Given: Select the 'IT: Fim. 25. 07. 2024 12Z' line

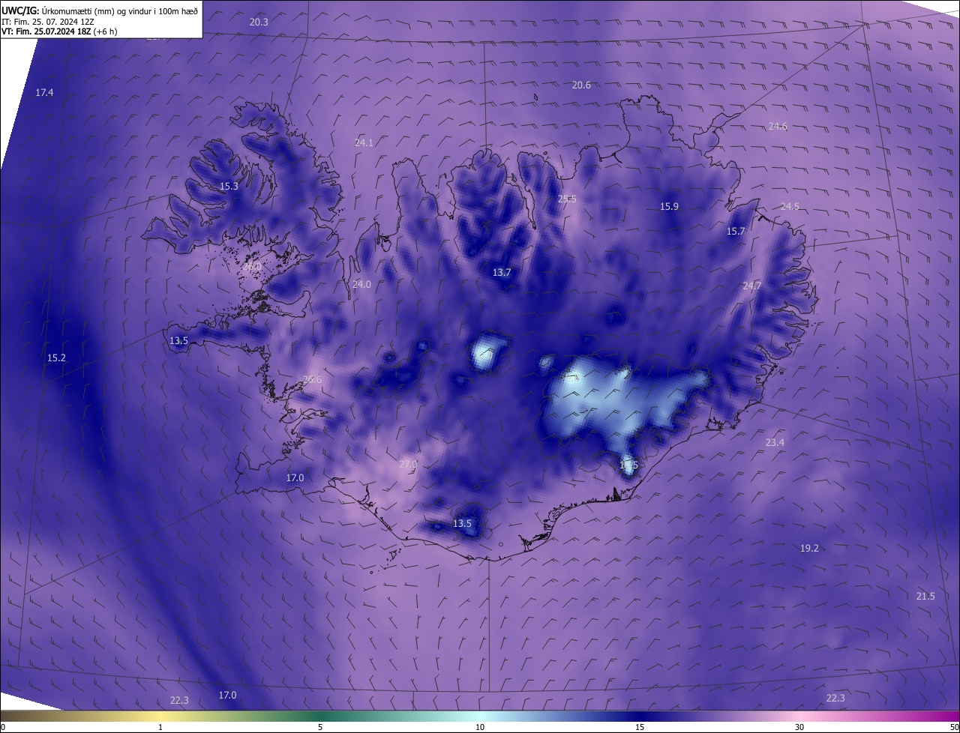Looking at the screenshot, I should [47, 22].
